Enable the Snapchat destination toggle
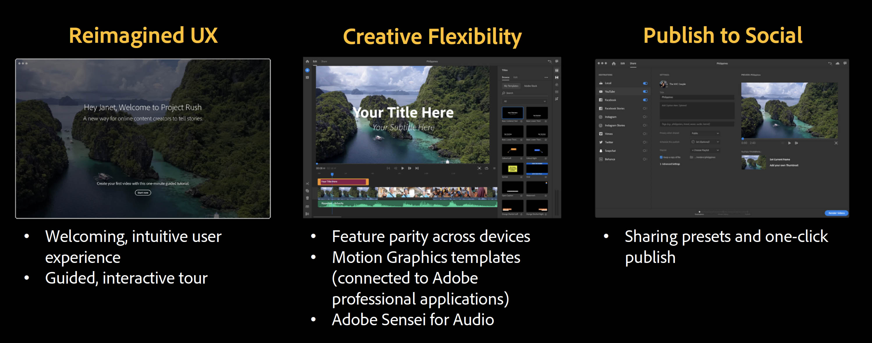 645,151
